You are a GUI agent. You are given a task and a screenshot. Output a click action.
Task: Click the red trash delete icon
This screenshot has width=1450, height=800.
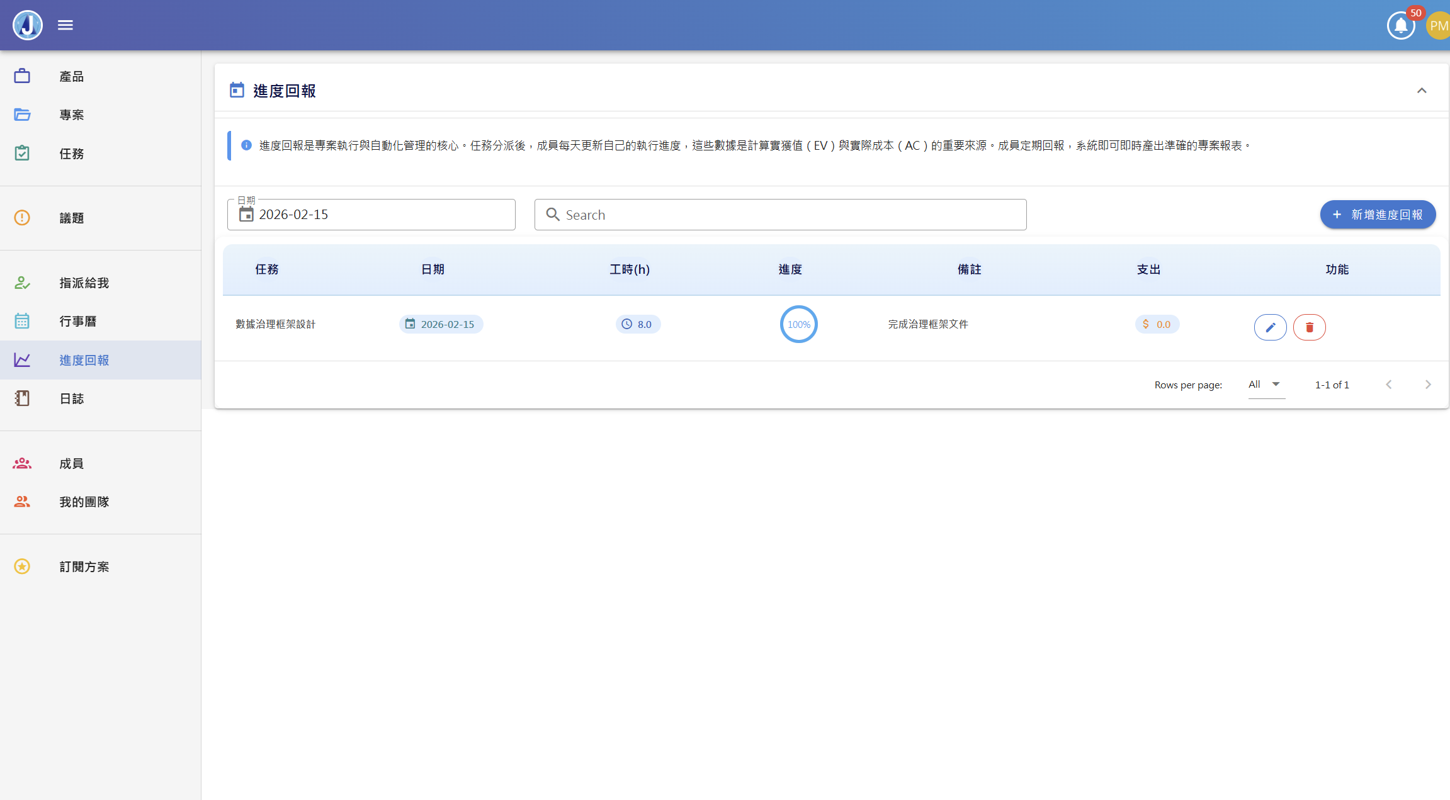(1309, 327)
